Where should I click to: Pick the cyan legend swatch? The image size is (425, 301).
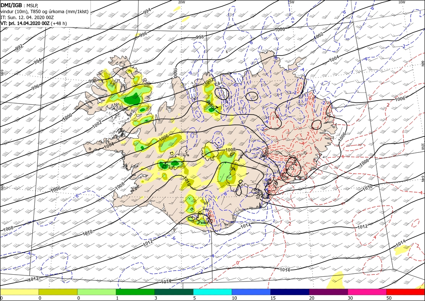(x=212, y=292)
